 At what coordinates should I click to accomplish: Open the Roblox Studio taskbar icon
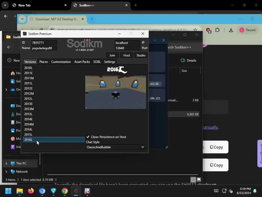[x=87, y=191]
